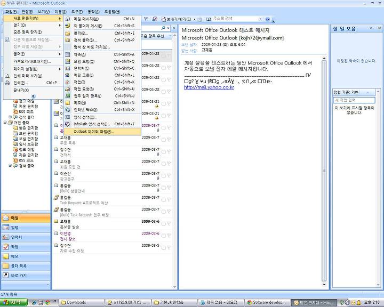Choose 메일 그룹(L) entry
384x307 pixels.
(x=102, y=75)
